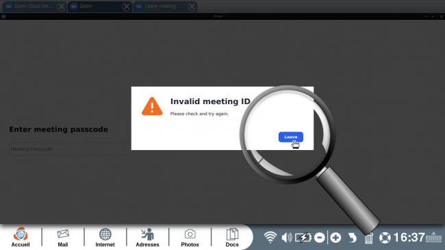Screen dimensions: 445x250
Task: Click the battery charging icon
Action: coord(303,237)
